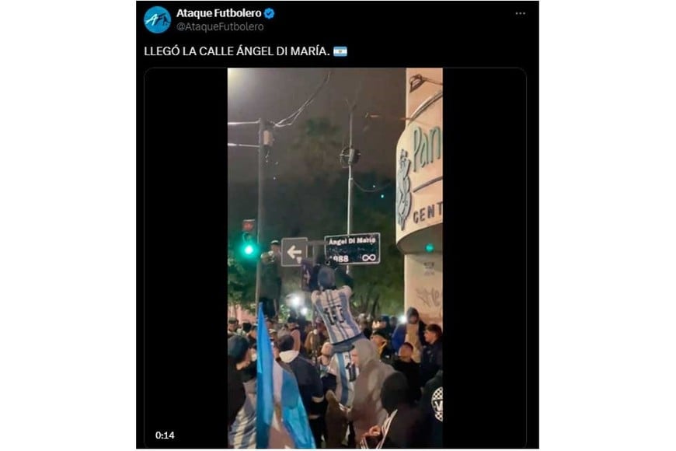Image resolution: width=676 pixels, height=451 pixels.
Task: Open the @AtaqueFutbolero handle link
Action: coord(220,26)
